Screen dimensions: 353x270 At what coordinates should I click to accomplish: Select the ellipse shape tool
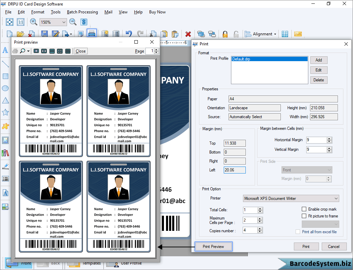(x=5, y=88)
